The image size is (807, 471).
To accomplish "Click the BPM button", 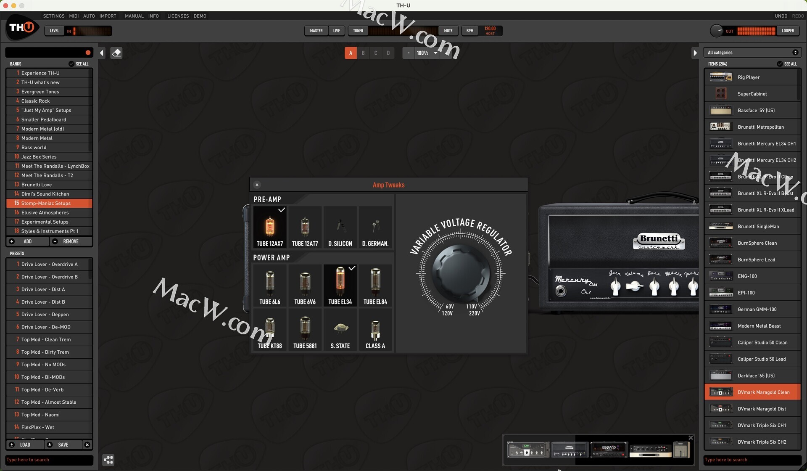I will 470,31.
